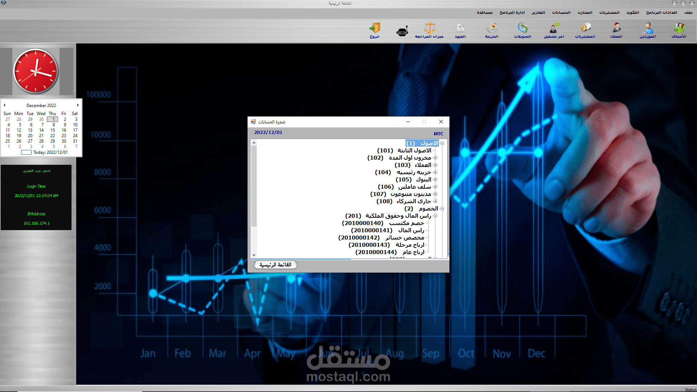Open the المخازن (warehouses) menu
697x392 pixels.
[x=585, y=12]
